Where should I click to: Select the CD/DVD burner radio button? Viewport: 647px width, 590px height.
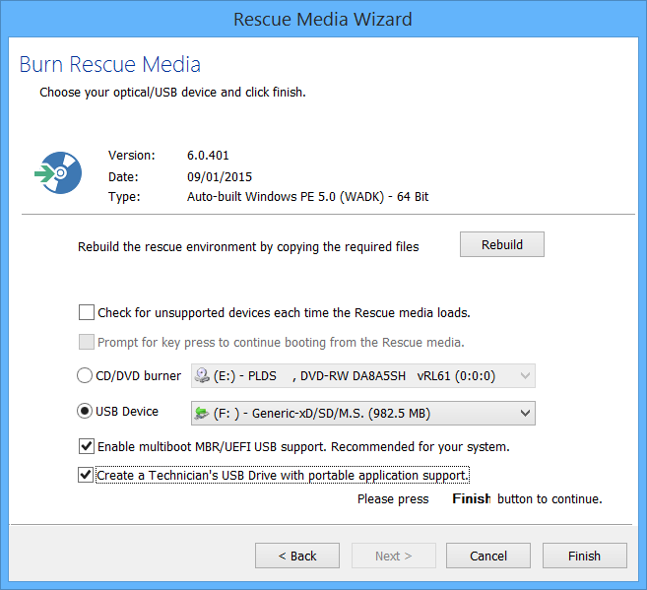point(85,375)
